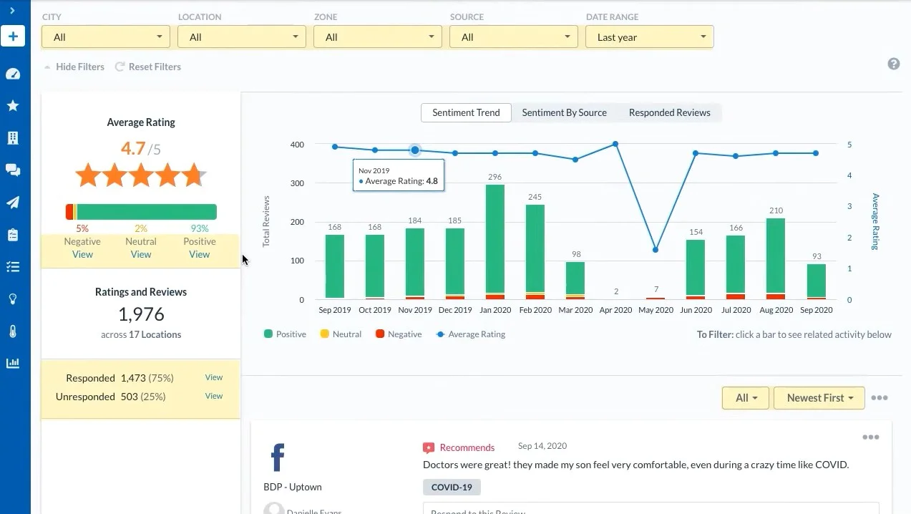Open the thermometer icon in sidebar
Viewport: 911px width, 514px height.
pos(13,331)
